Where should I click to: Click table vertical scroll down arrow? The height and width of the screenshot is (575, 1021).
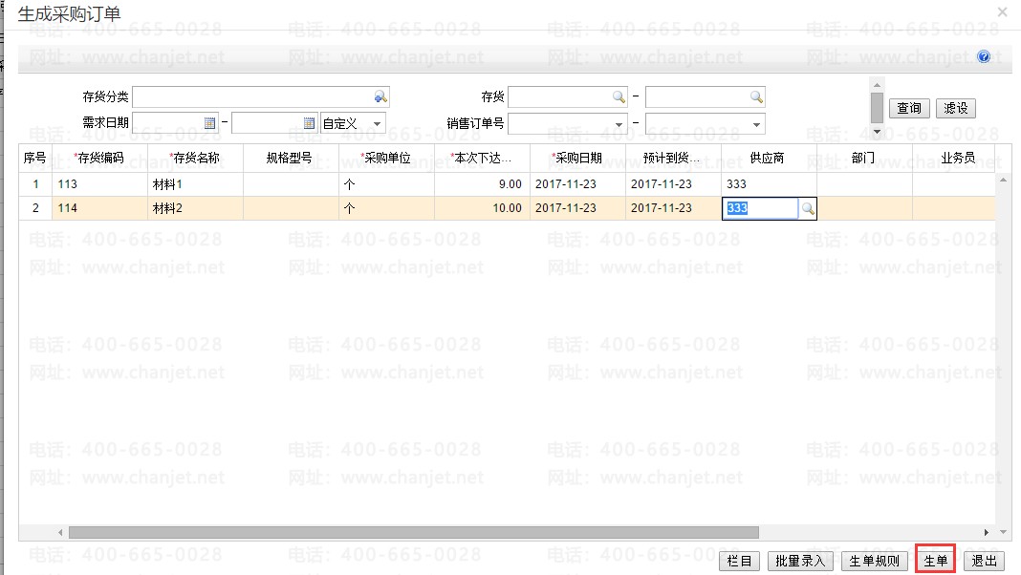[x=1003, y=531]
